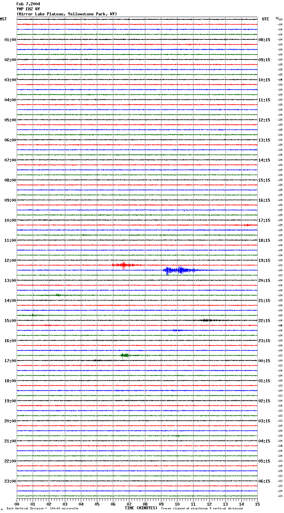
Task: Click the 04:15 UTC time label
Action: [x=264, y=441]
